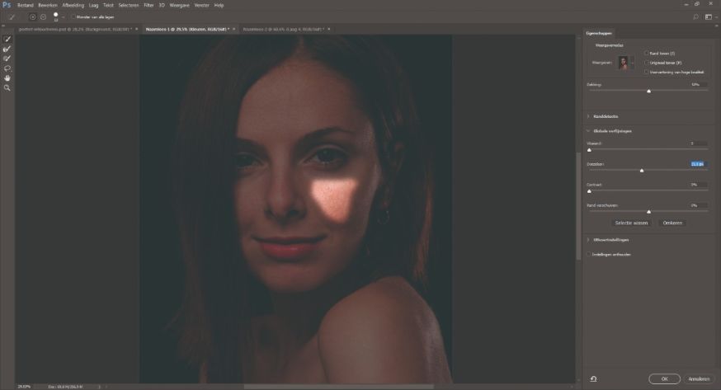Click the 'Omkeren' button
The width and height of the screenshot is (721, 390).
pyautogui.click(x=672, y=223)
